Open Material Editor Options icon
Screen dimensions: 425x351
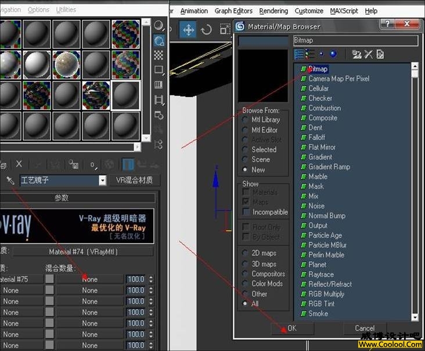159,115
